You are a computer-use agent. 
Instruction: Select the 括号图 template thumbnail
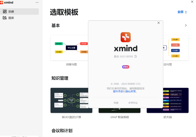coord(176,48)
